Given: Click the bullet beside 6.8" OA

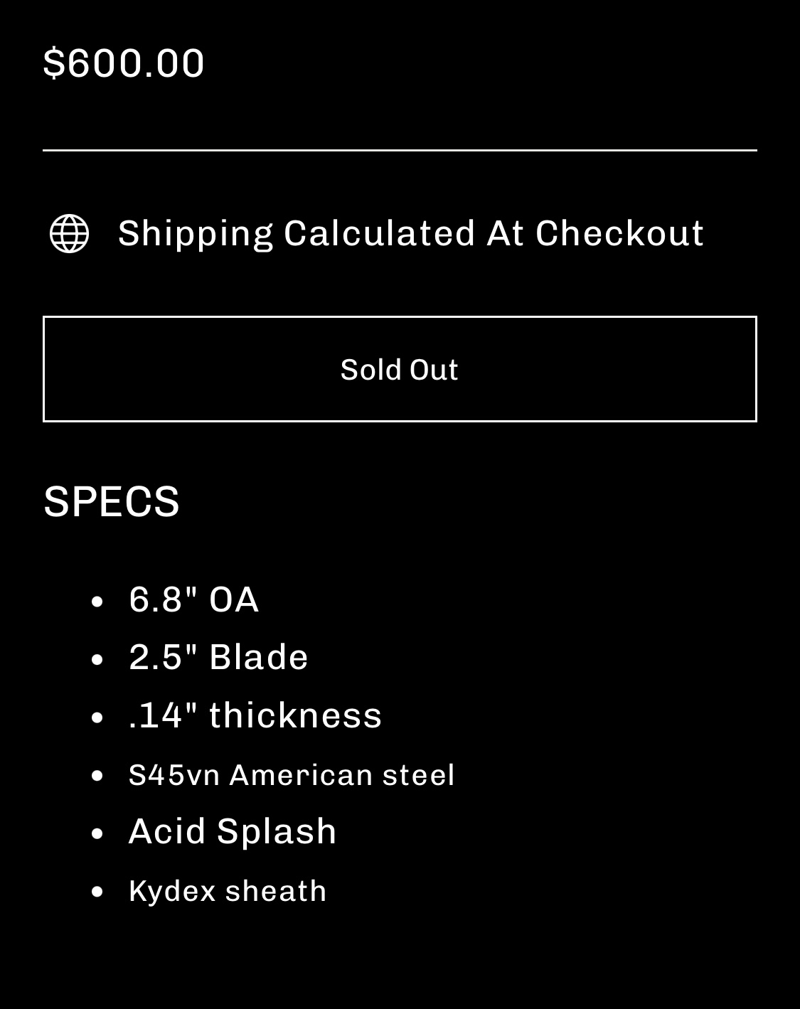Looking at the screenshot, I should coord(98,602).
